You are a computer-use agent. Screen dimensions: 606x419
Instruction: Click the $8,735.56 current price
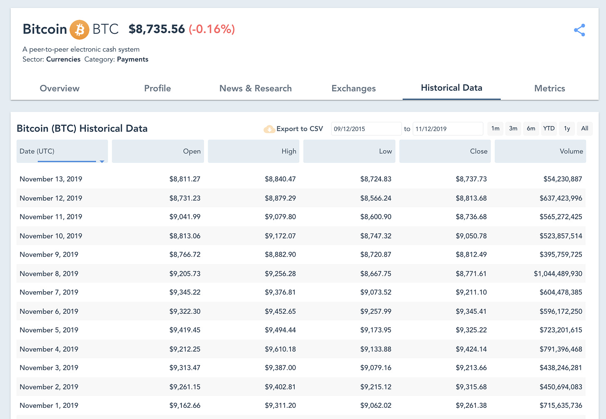156,29
